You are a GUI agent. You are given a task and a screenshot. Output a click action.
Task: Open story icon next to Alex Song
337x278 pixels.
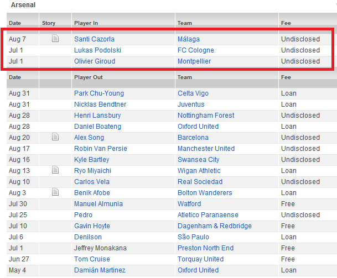tap(55, 137)
